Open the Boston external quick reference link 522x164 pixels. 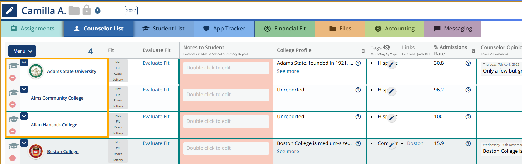pos(415,143)
